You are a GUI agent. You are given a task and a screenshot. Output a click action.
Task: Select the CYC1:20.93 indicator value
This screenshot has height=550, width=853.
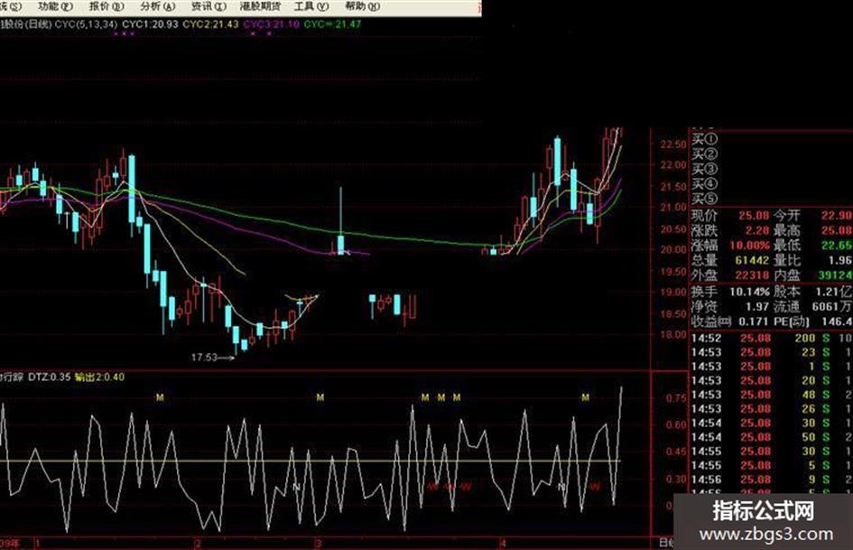coord(150,24)
